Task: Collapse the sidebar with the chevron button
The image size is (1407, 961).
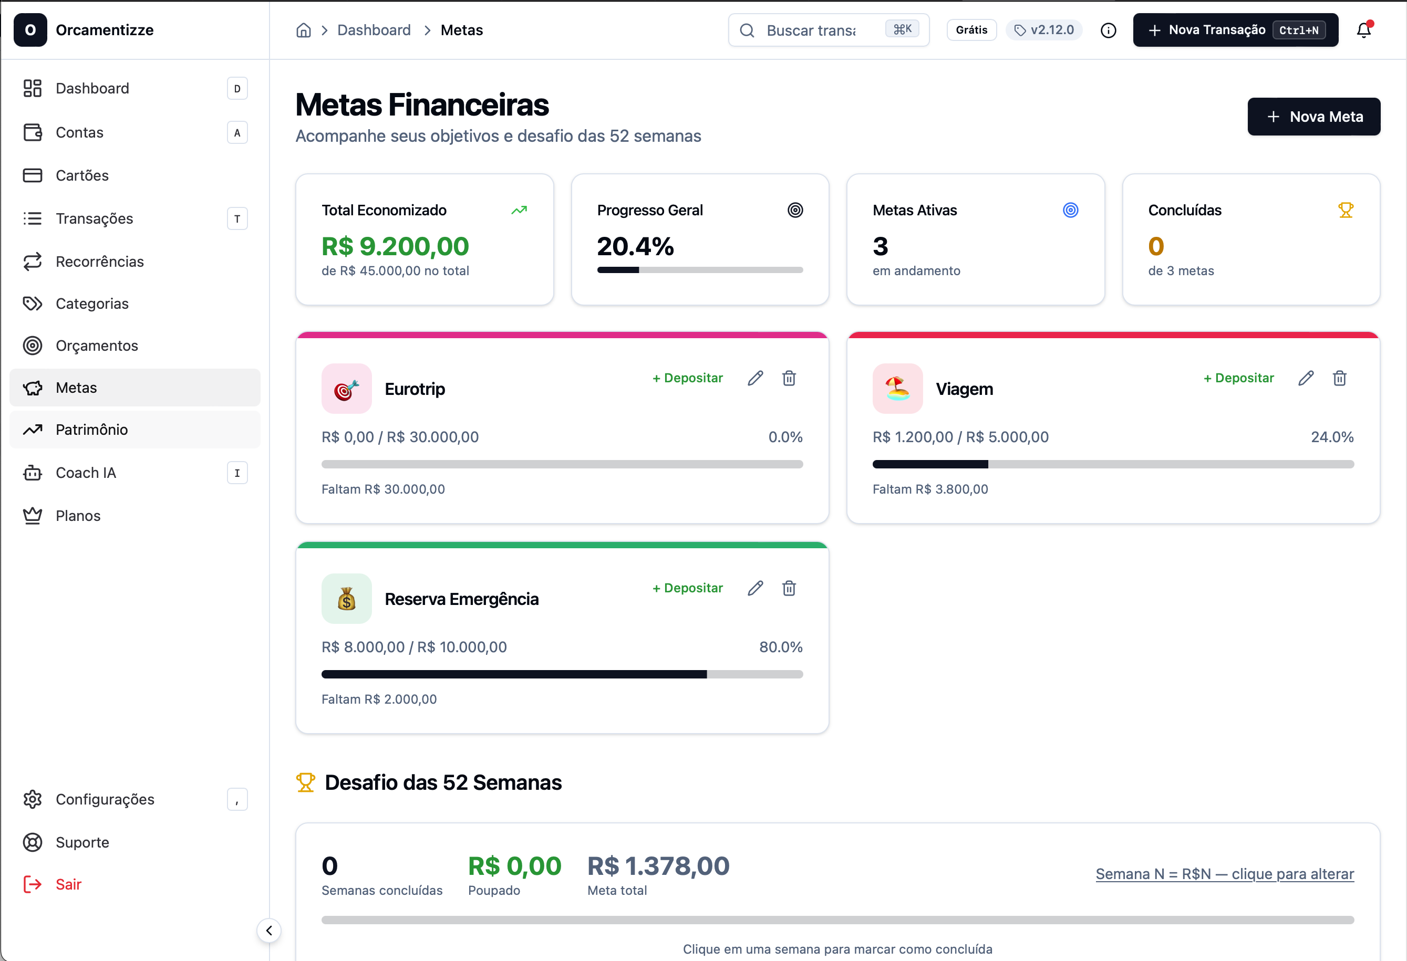Action: click(x=269, y=930)
